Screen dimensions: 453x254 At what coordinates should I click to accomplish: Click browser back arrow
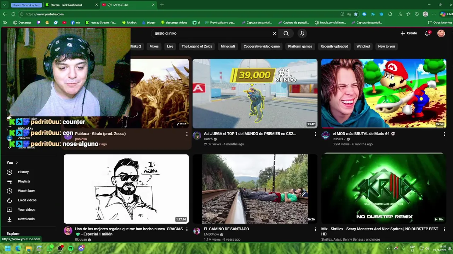pos(5,14)
